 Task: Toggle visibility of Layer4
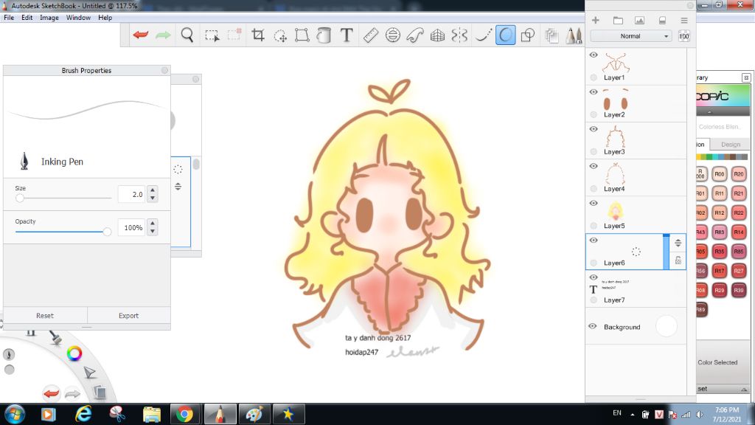(x=594, y=166)
